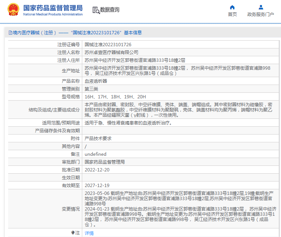Image resolution: width=281 pixels, height=237 pixels.
Task: Click the 生产地址 value cell
Action: tap(180, 71)
